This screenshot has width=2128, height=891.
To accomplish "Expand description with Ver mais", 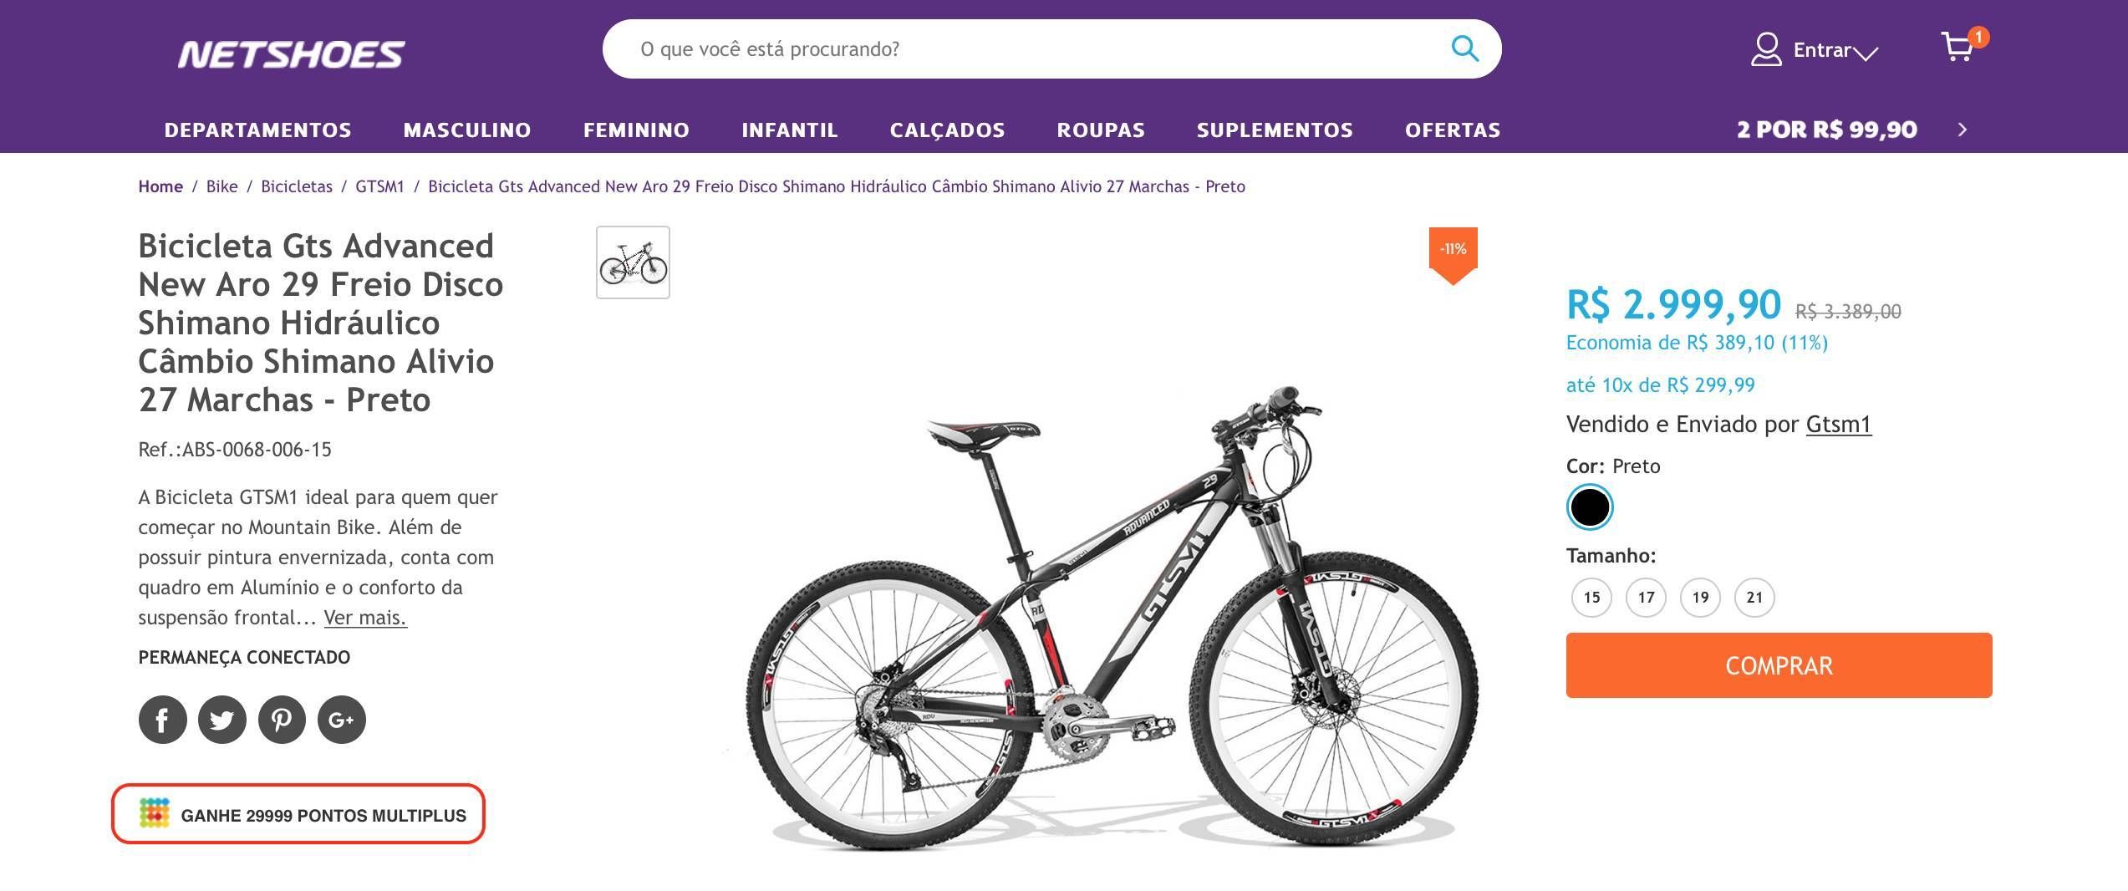I will 365,618.
